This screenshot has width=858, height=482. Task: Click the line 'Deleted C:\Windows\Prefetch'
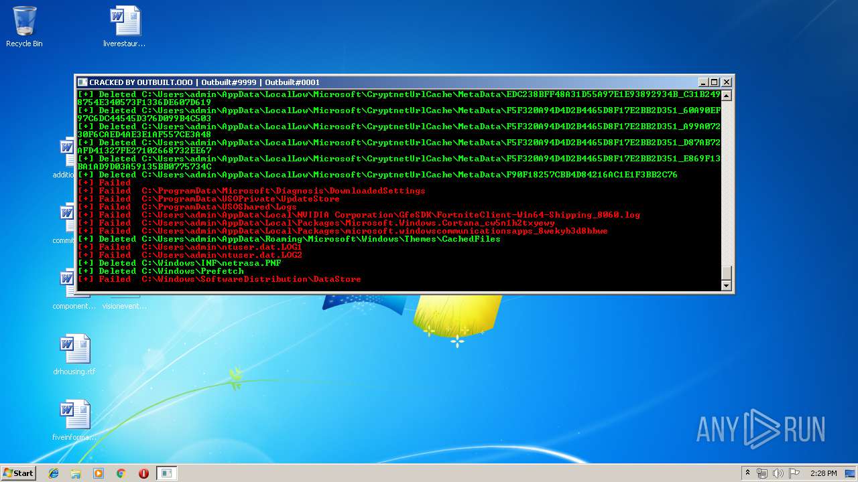(161, 271)
